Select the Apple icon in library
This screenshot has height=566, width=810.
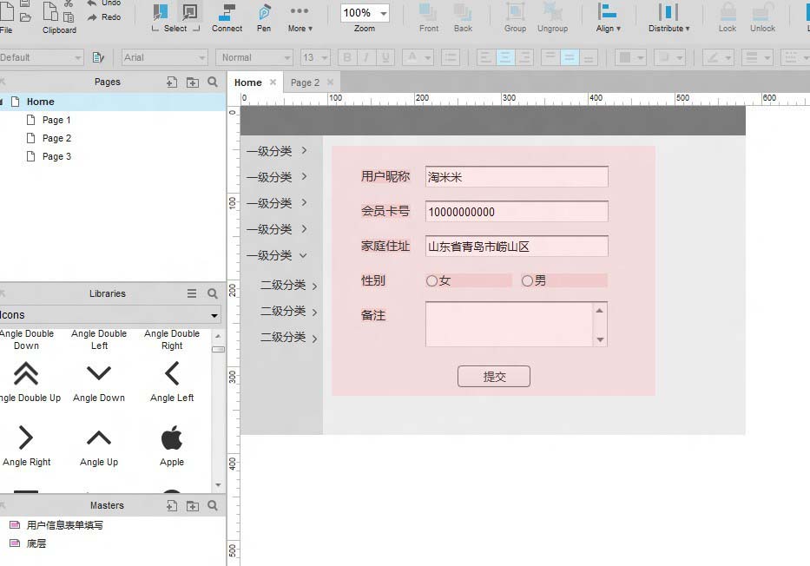click(172, 445)
